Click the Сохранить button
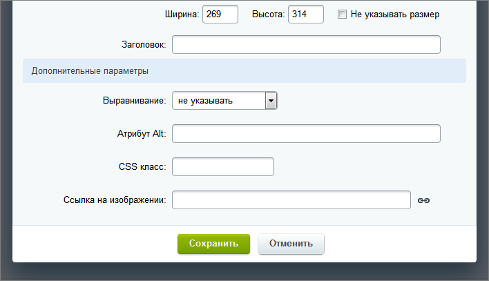 click(x=213, y=244)
